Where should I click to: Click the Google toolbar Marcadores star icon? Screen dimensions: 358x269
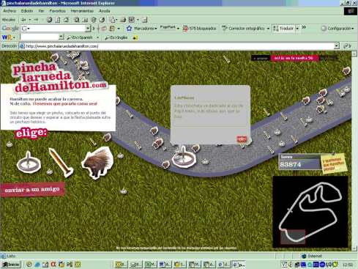(129, 29)
